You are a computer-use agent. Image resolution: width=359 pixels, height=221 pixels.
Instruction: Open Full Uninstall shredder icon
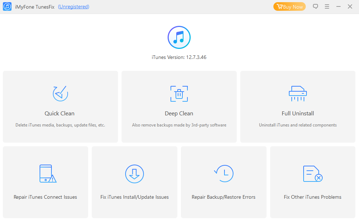tap(297, 93)
